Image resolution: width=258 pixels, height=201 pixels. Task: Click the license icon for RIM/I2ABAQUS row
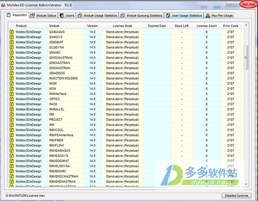[11, 150]
